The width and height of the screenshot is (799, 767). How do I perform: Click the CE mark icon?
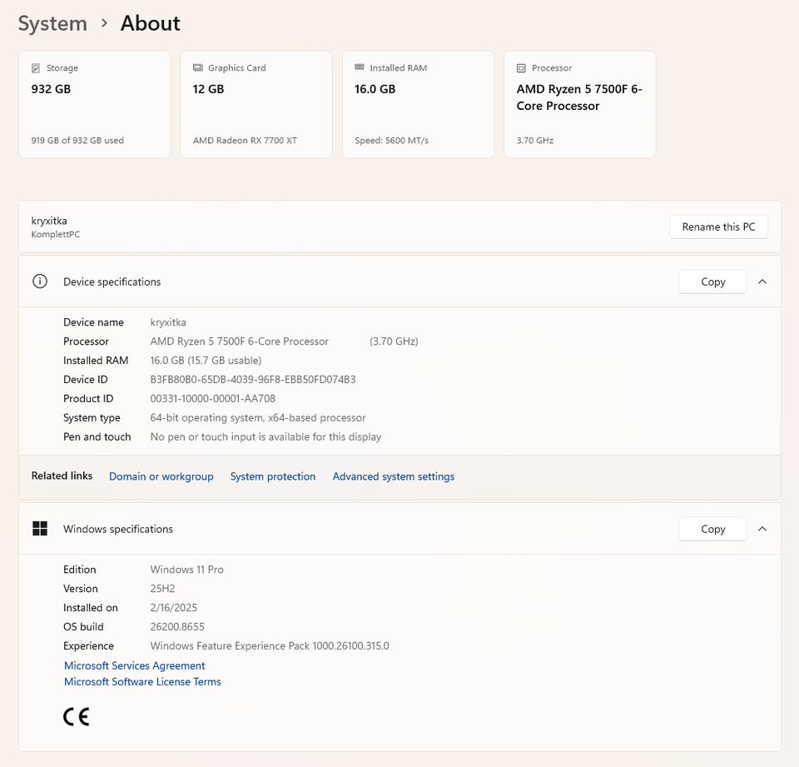pyautogui.click(x=77, y=716)
